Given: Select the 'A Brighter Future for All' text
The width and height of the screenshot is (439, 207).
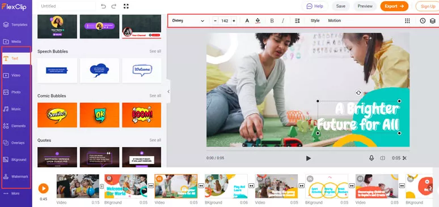Looking at the screenshot, I should pyautogui.click(x=358, y=117).
